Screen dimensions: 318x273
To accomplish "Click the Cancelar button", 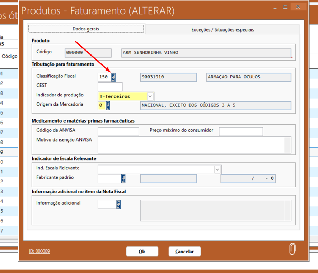I will (x=184, y=252).
